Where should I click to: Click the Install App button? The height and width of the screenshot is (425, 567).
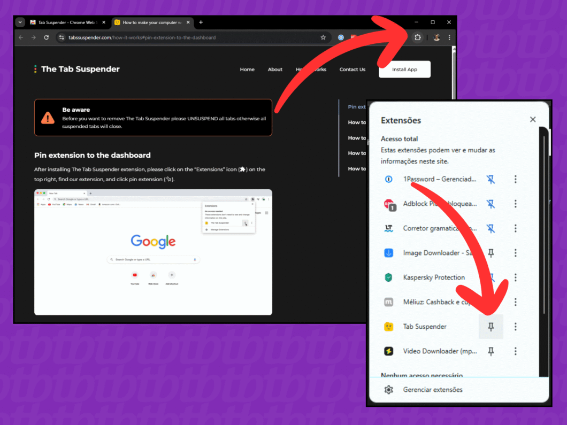[404, 69]
